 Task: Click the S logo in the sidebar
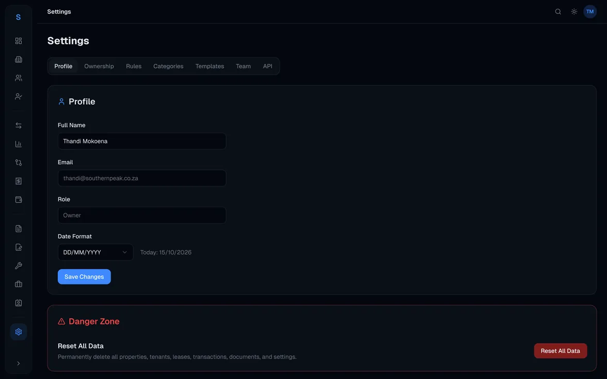[x=18, y=17]
